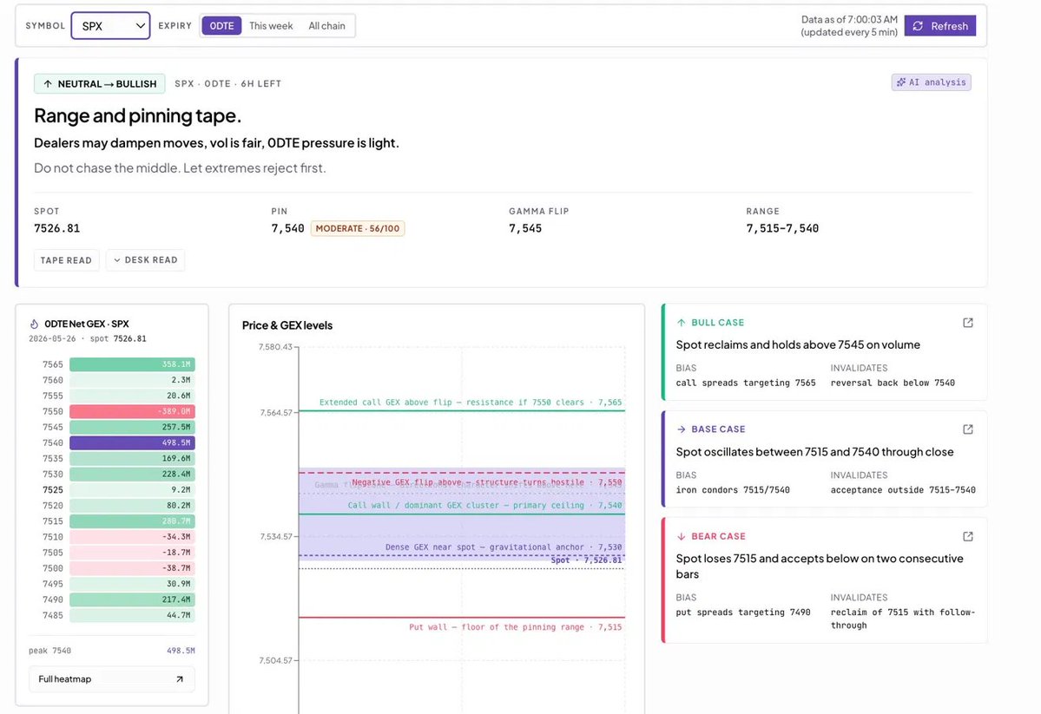This screenshot has width=1041, height=714.
Task: Click the Dense GEX near spot 7,530 label
Action: [504, 547]
